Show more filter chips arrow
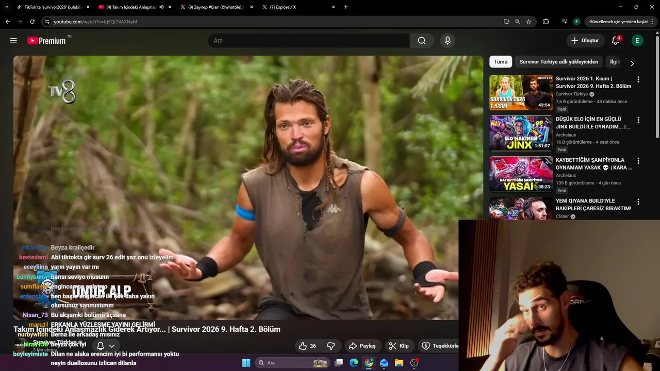660x371 pixels. coord(632,63)
